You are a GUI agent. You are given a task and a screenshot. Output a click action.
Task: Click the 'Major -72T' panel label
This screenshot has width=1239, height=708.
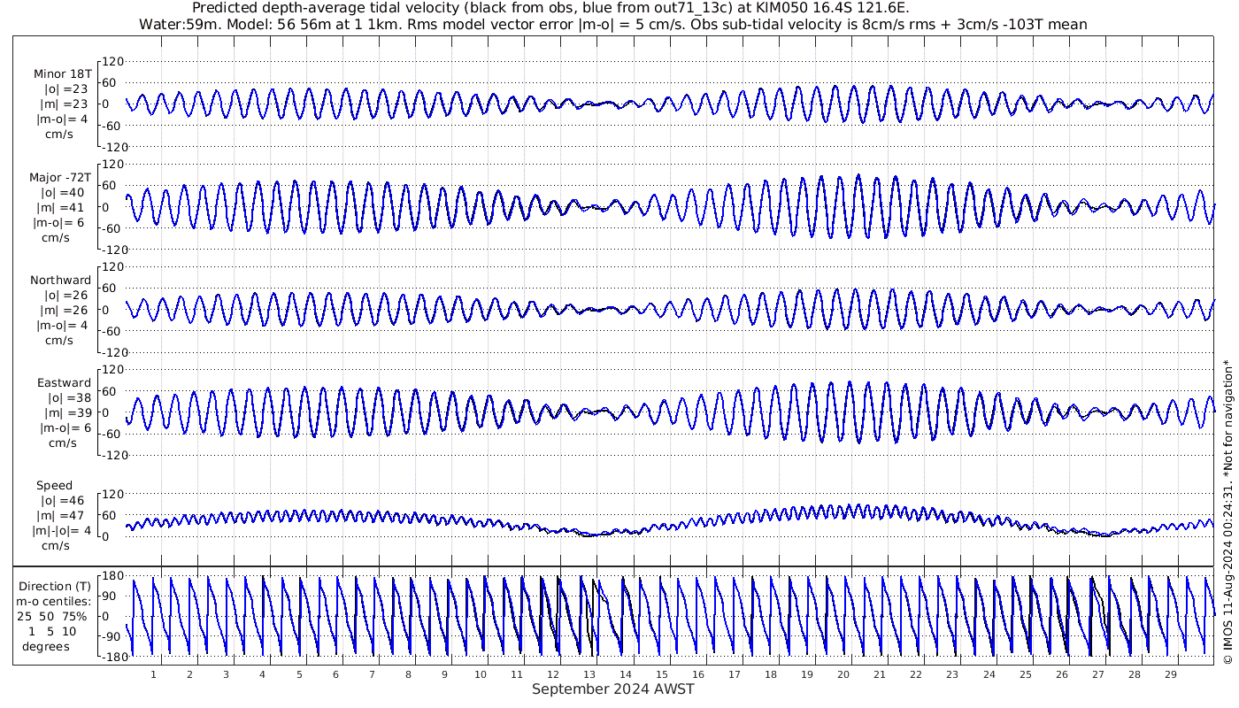click(x=60, y=177)
